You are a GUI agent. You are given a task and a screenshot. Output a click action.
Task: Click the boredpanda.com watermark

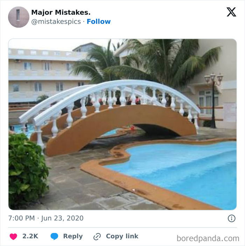pyautogui.click(x=208, y=238)
